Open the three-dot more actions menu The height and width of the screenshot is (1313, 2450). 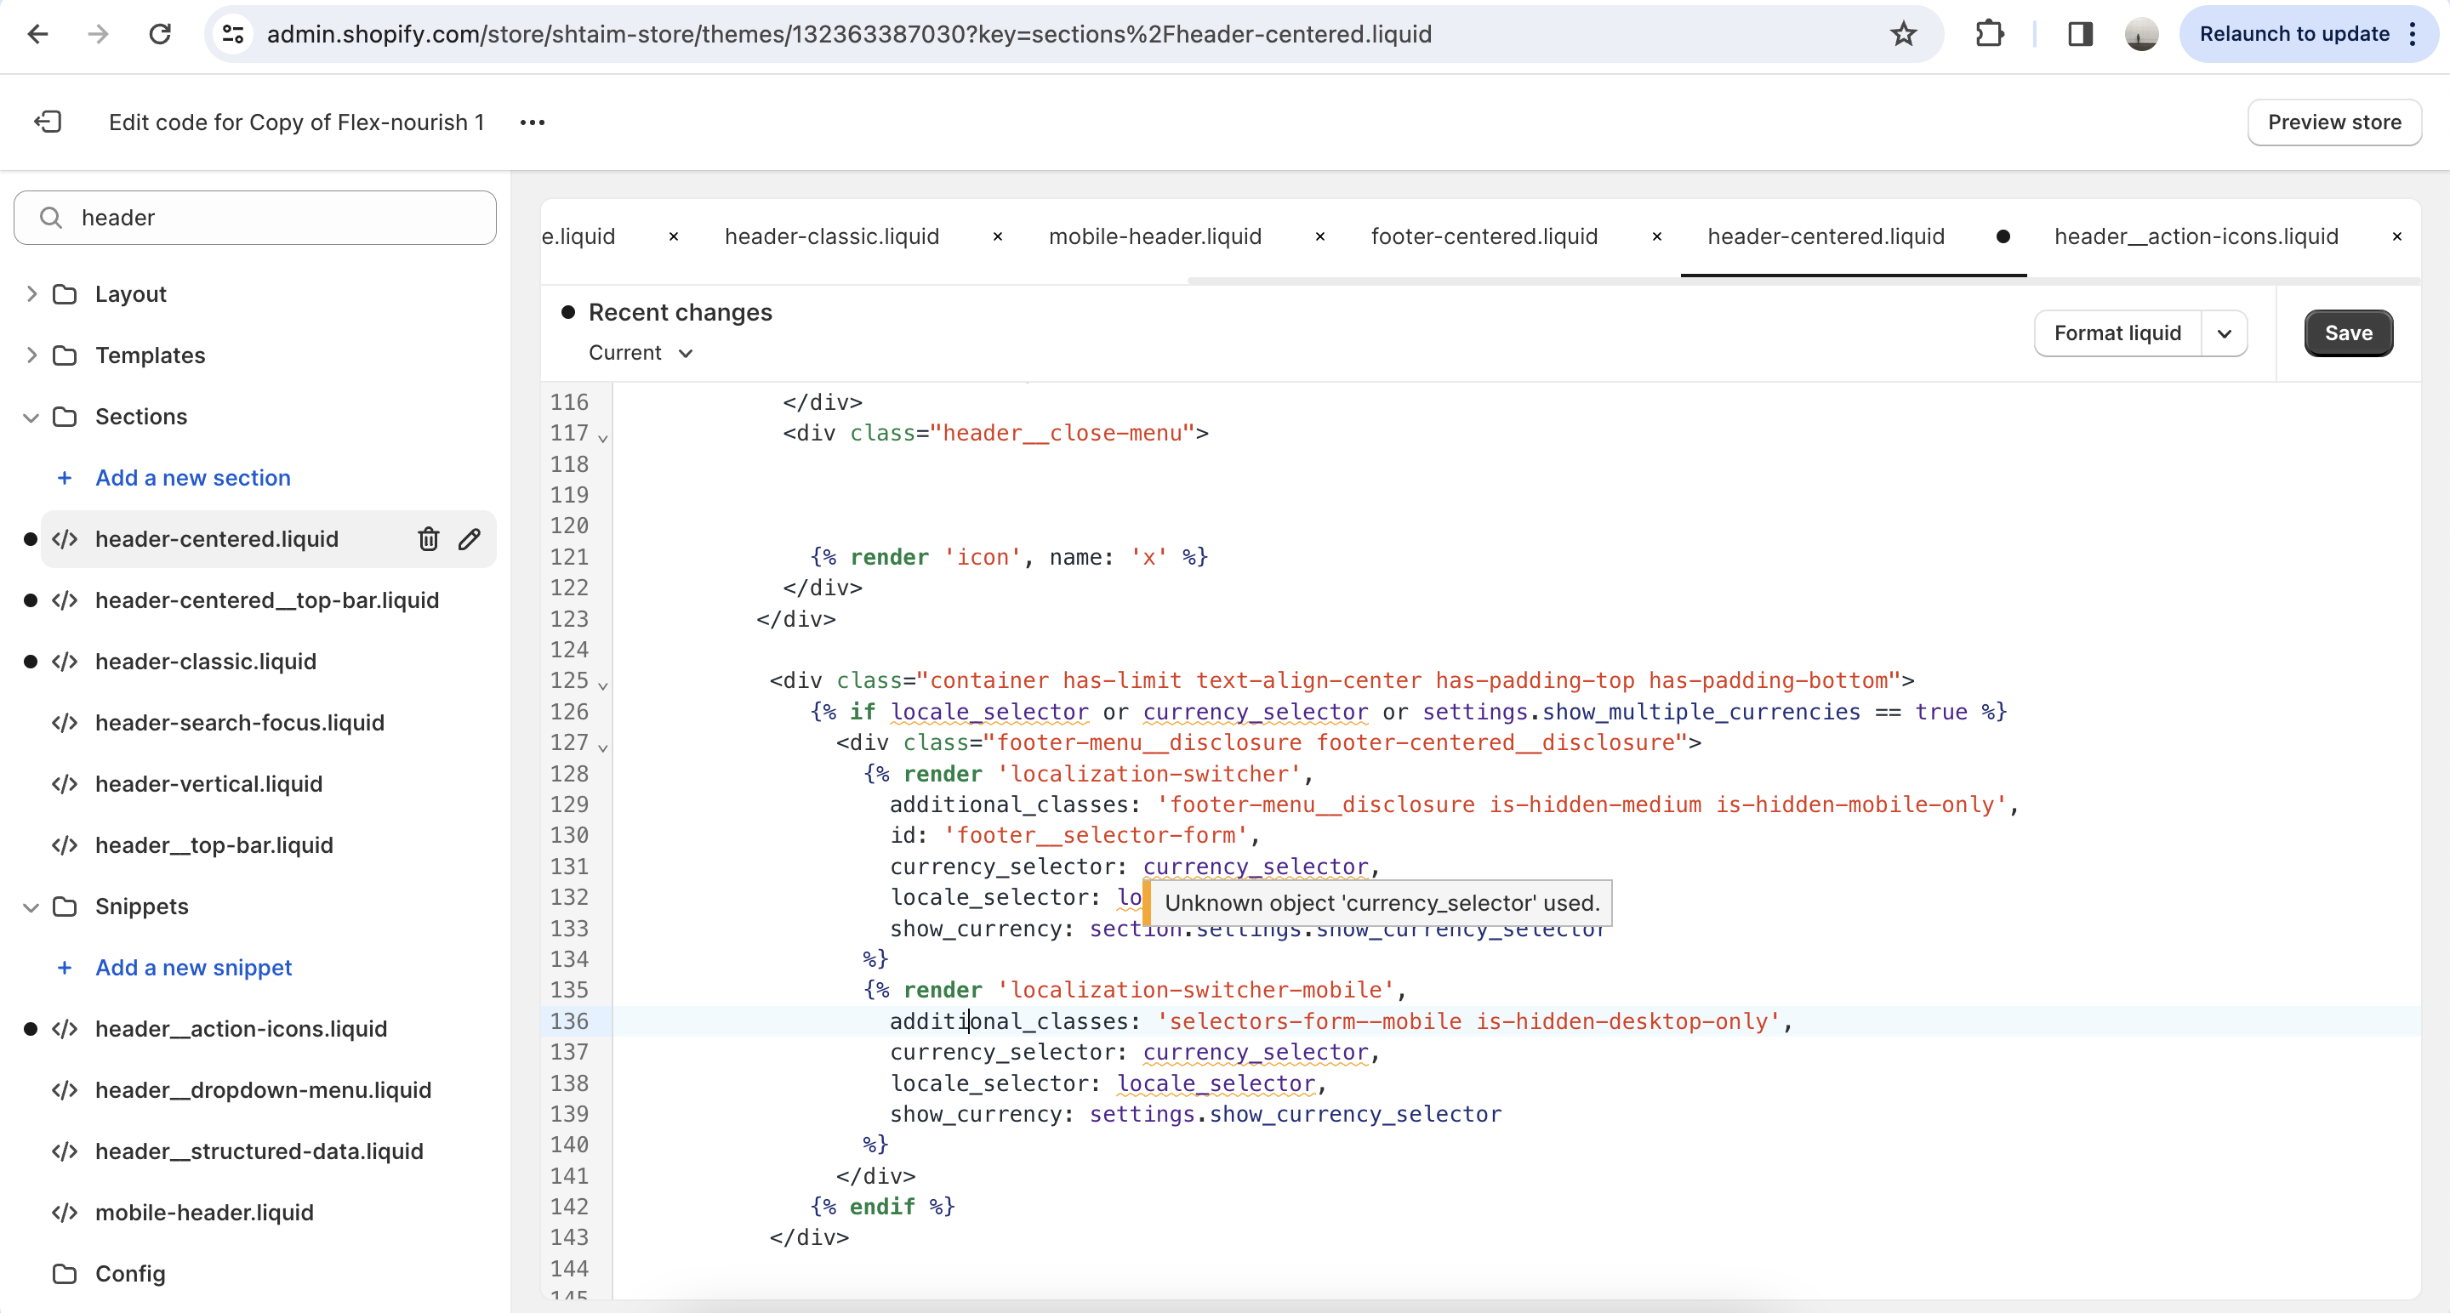[533, 122]
